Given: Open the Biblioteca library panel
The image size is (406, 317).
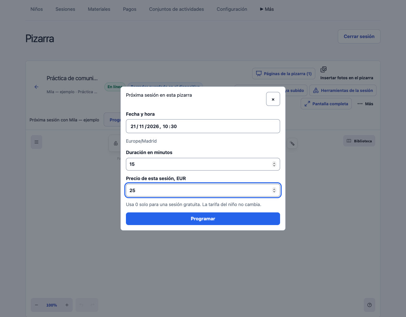Looking at the screenshot, I should [359, 141].
